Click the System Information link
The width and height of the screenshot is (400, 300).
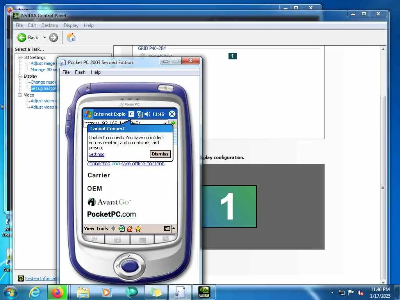[41, 278]
